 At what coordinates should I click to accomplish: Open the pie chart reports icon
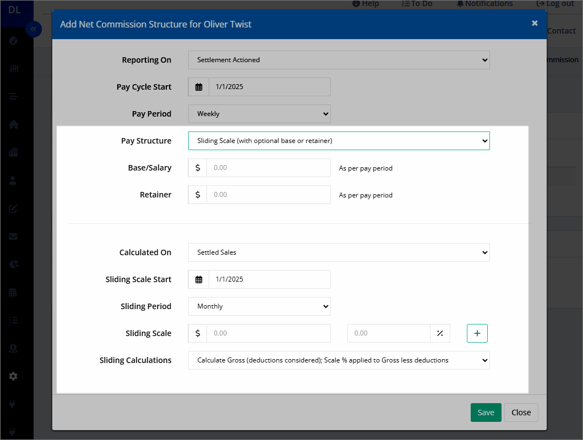click(x=13, y=265)
